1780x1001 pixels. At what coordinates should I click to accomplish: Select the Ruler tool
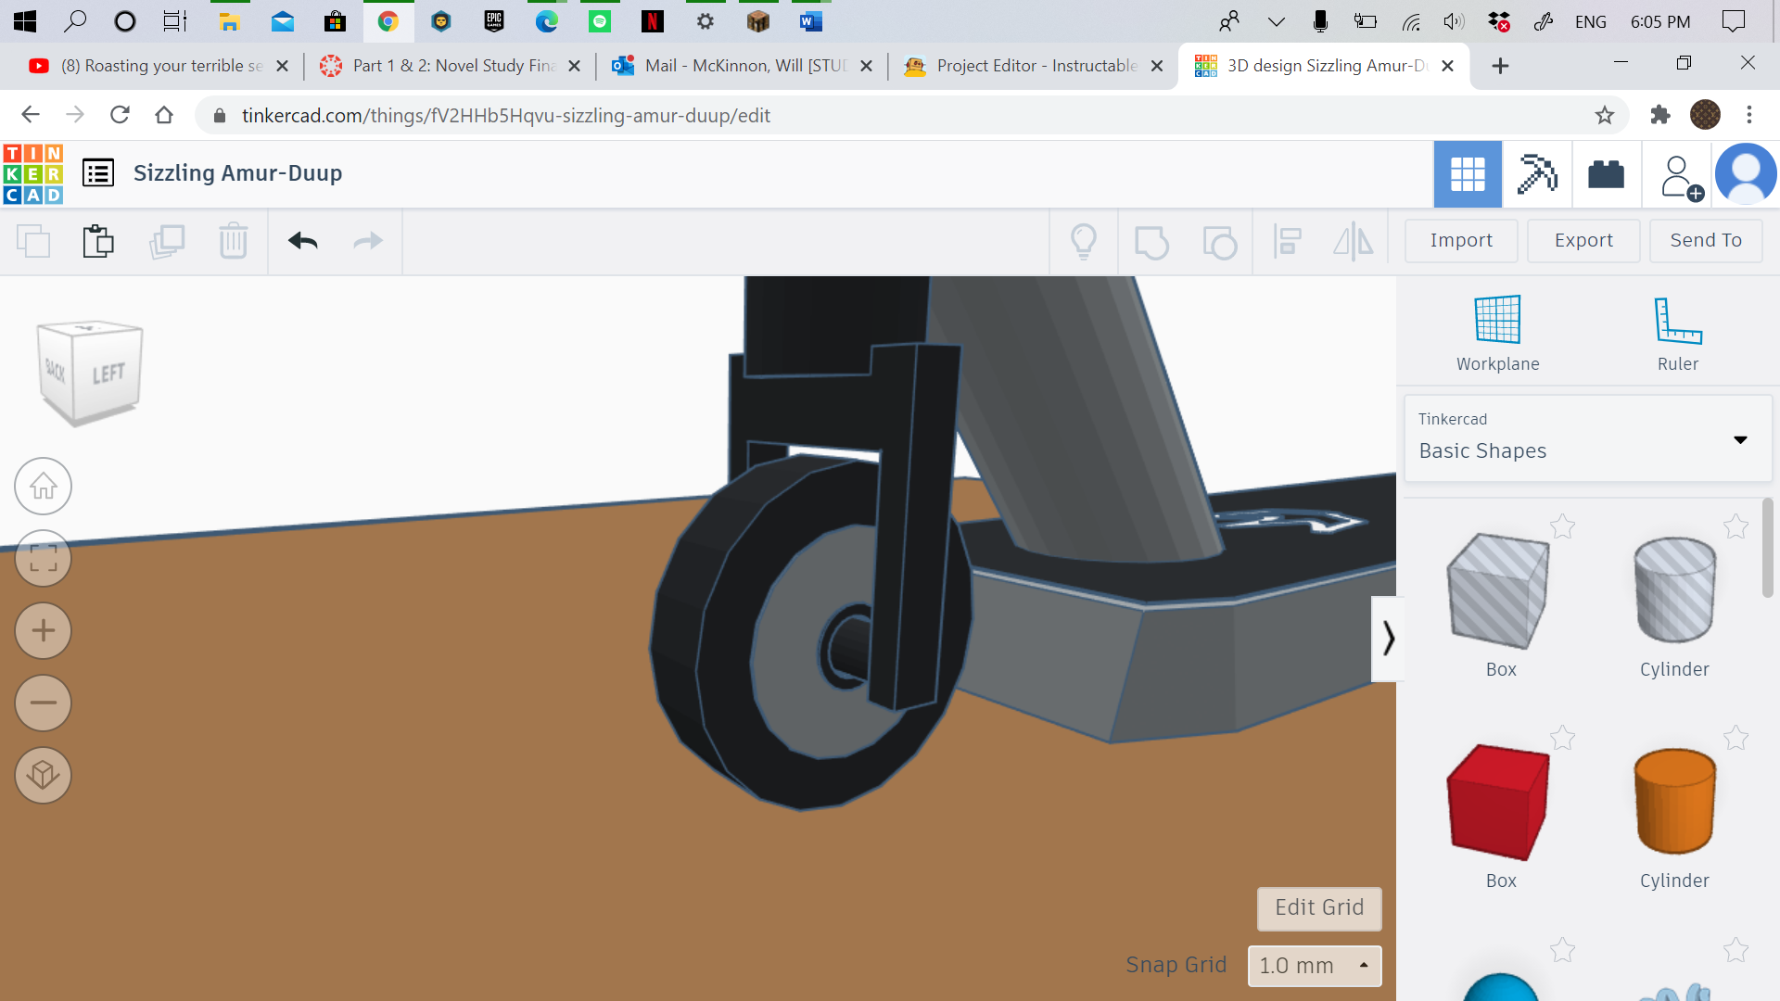coord(1678,334)
